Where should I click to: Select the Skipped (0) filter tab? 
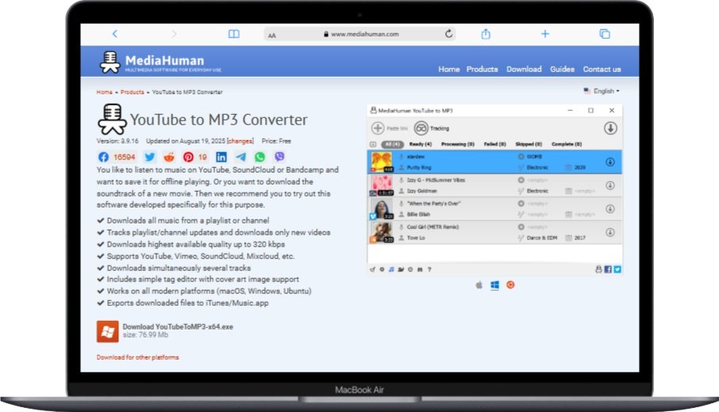click(x=529, y=144)
